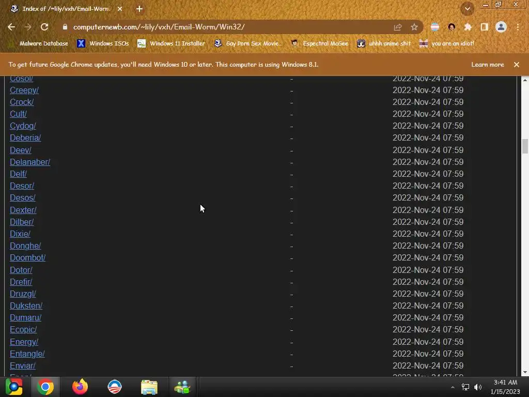This screenshot has width=529, height=397.
Task: Open the Donghe/ directory link
Action: pos(25,246)
